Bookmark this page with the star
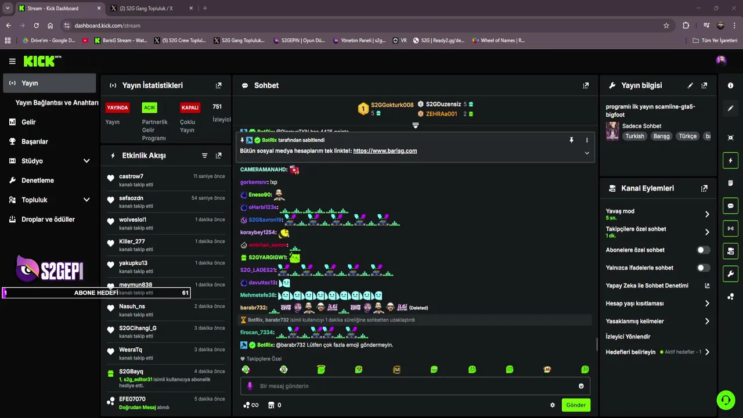This screenshot has width=743, height=418. point(666,26)
